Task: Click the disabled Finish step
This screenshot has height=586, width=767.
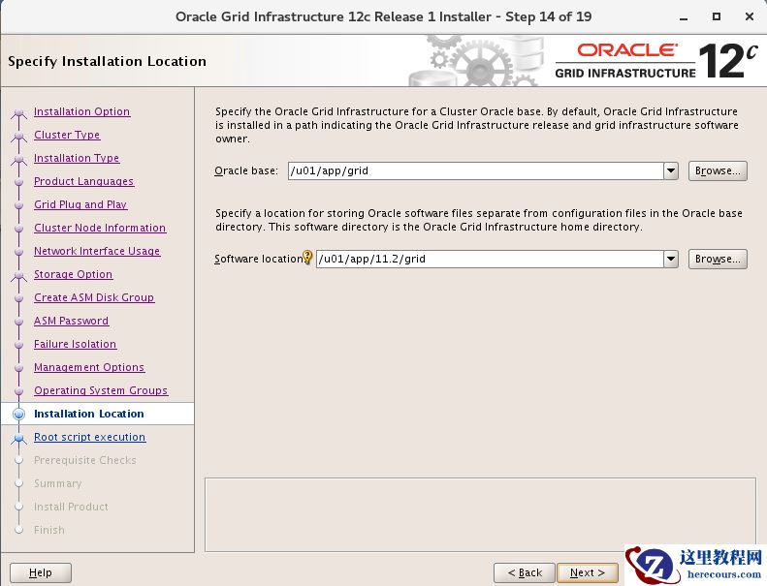Action: coord(48,530)
